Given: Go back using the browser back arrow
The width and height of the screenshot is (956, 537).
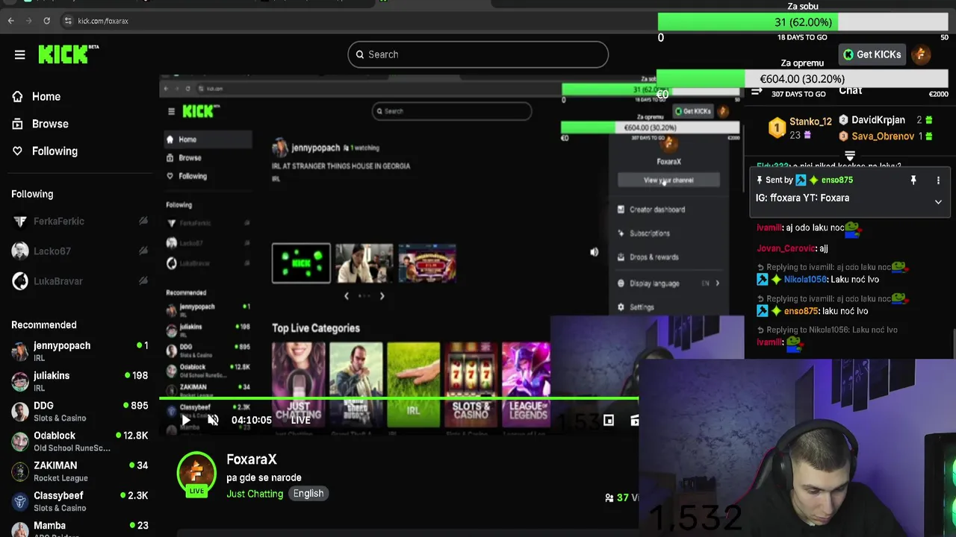Looking at the screenshot, I should tap(11, 21).
